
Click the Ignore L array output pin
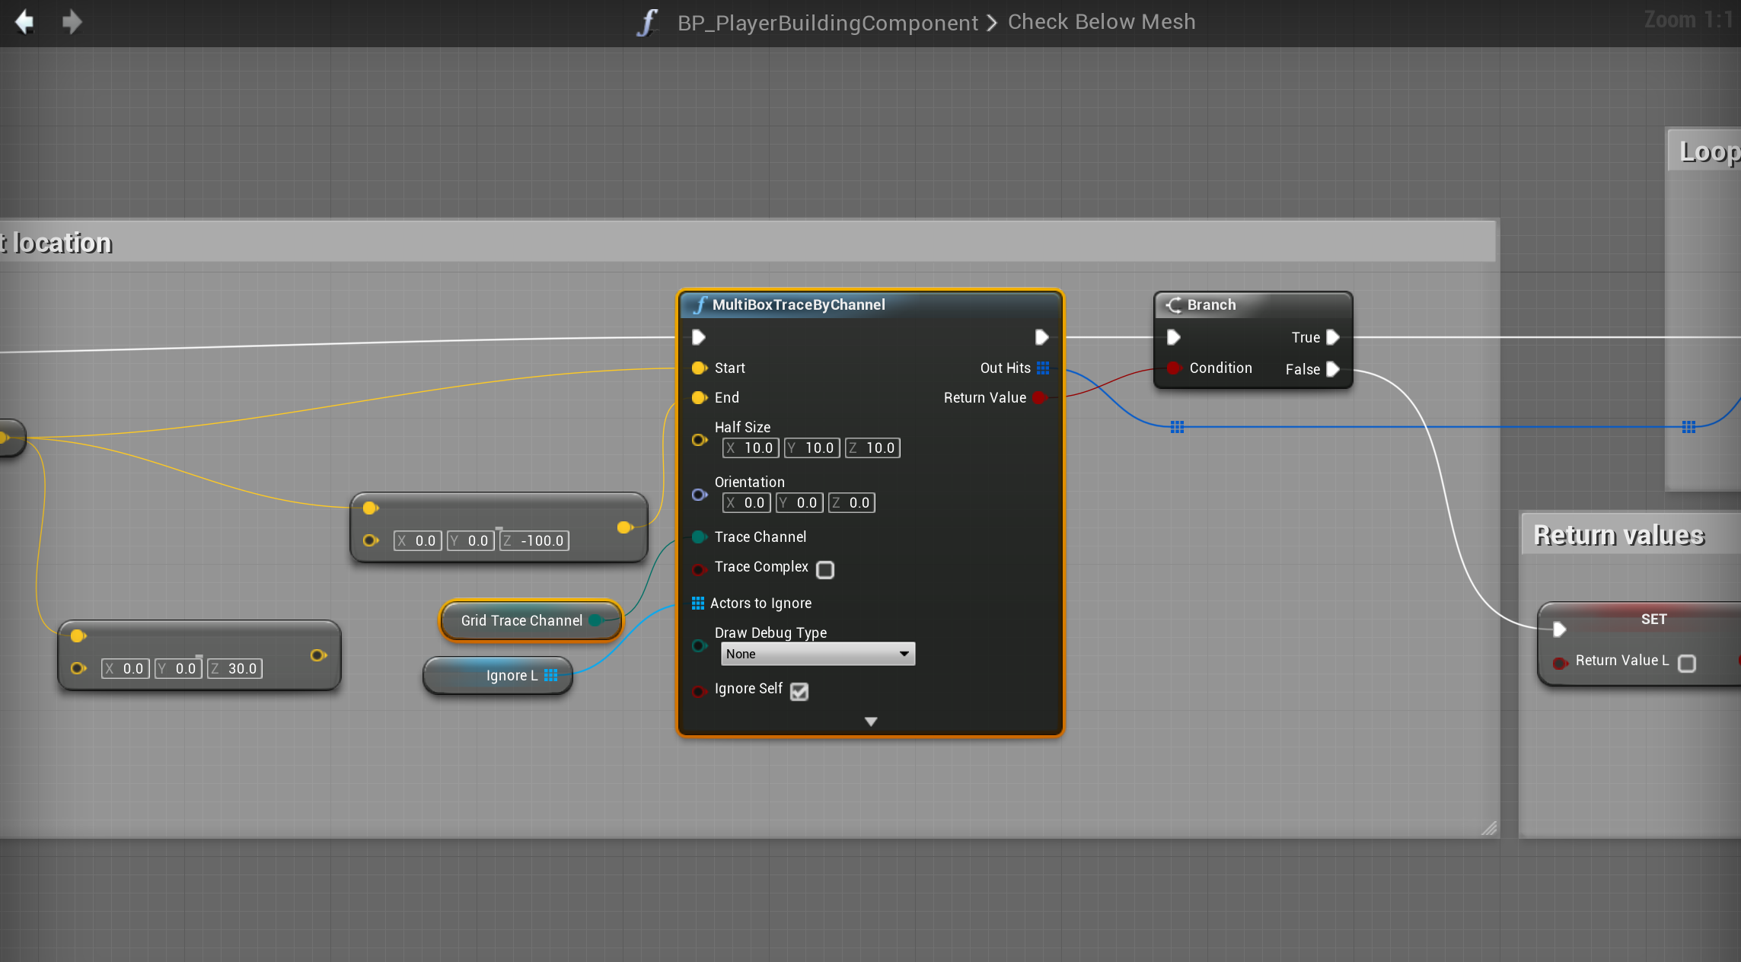[x=551, y=675]
